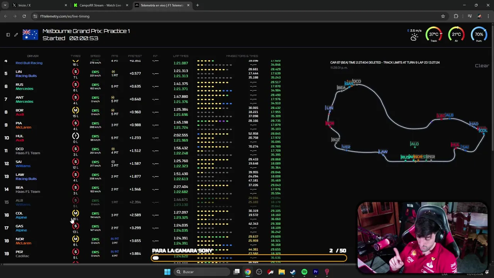Select driver HUL in the timing table
Viewport: 494px width, 278px height.
click(x=19, y=136)
